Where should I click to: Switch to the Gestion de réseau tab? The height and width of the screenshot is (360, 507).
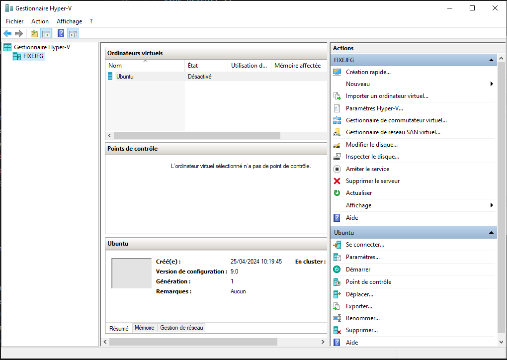pos(182,328)
